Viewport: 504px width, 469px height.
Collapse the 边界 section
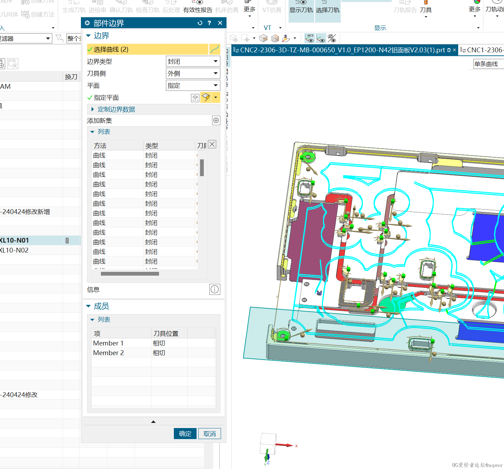(x=88, y=35)
